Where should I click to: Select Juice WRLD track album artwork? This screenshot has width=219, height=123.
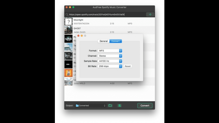tap(68, 81)
